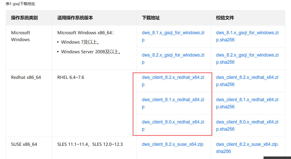Download dws_client_8.2.x_redhat_x64.zip package

click(x=173, y=81)
